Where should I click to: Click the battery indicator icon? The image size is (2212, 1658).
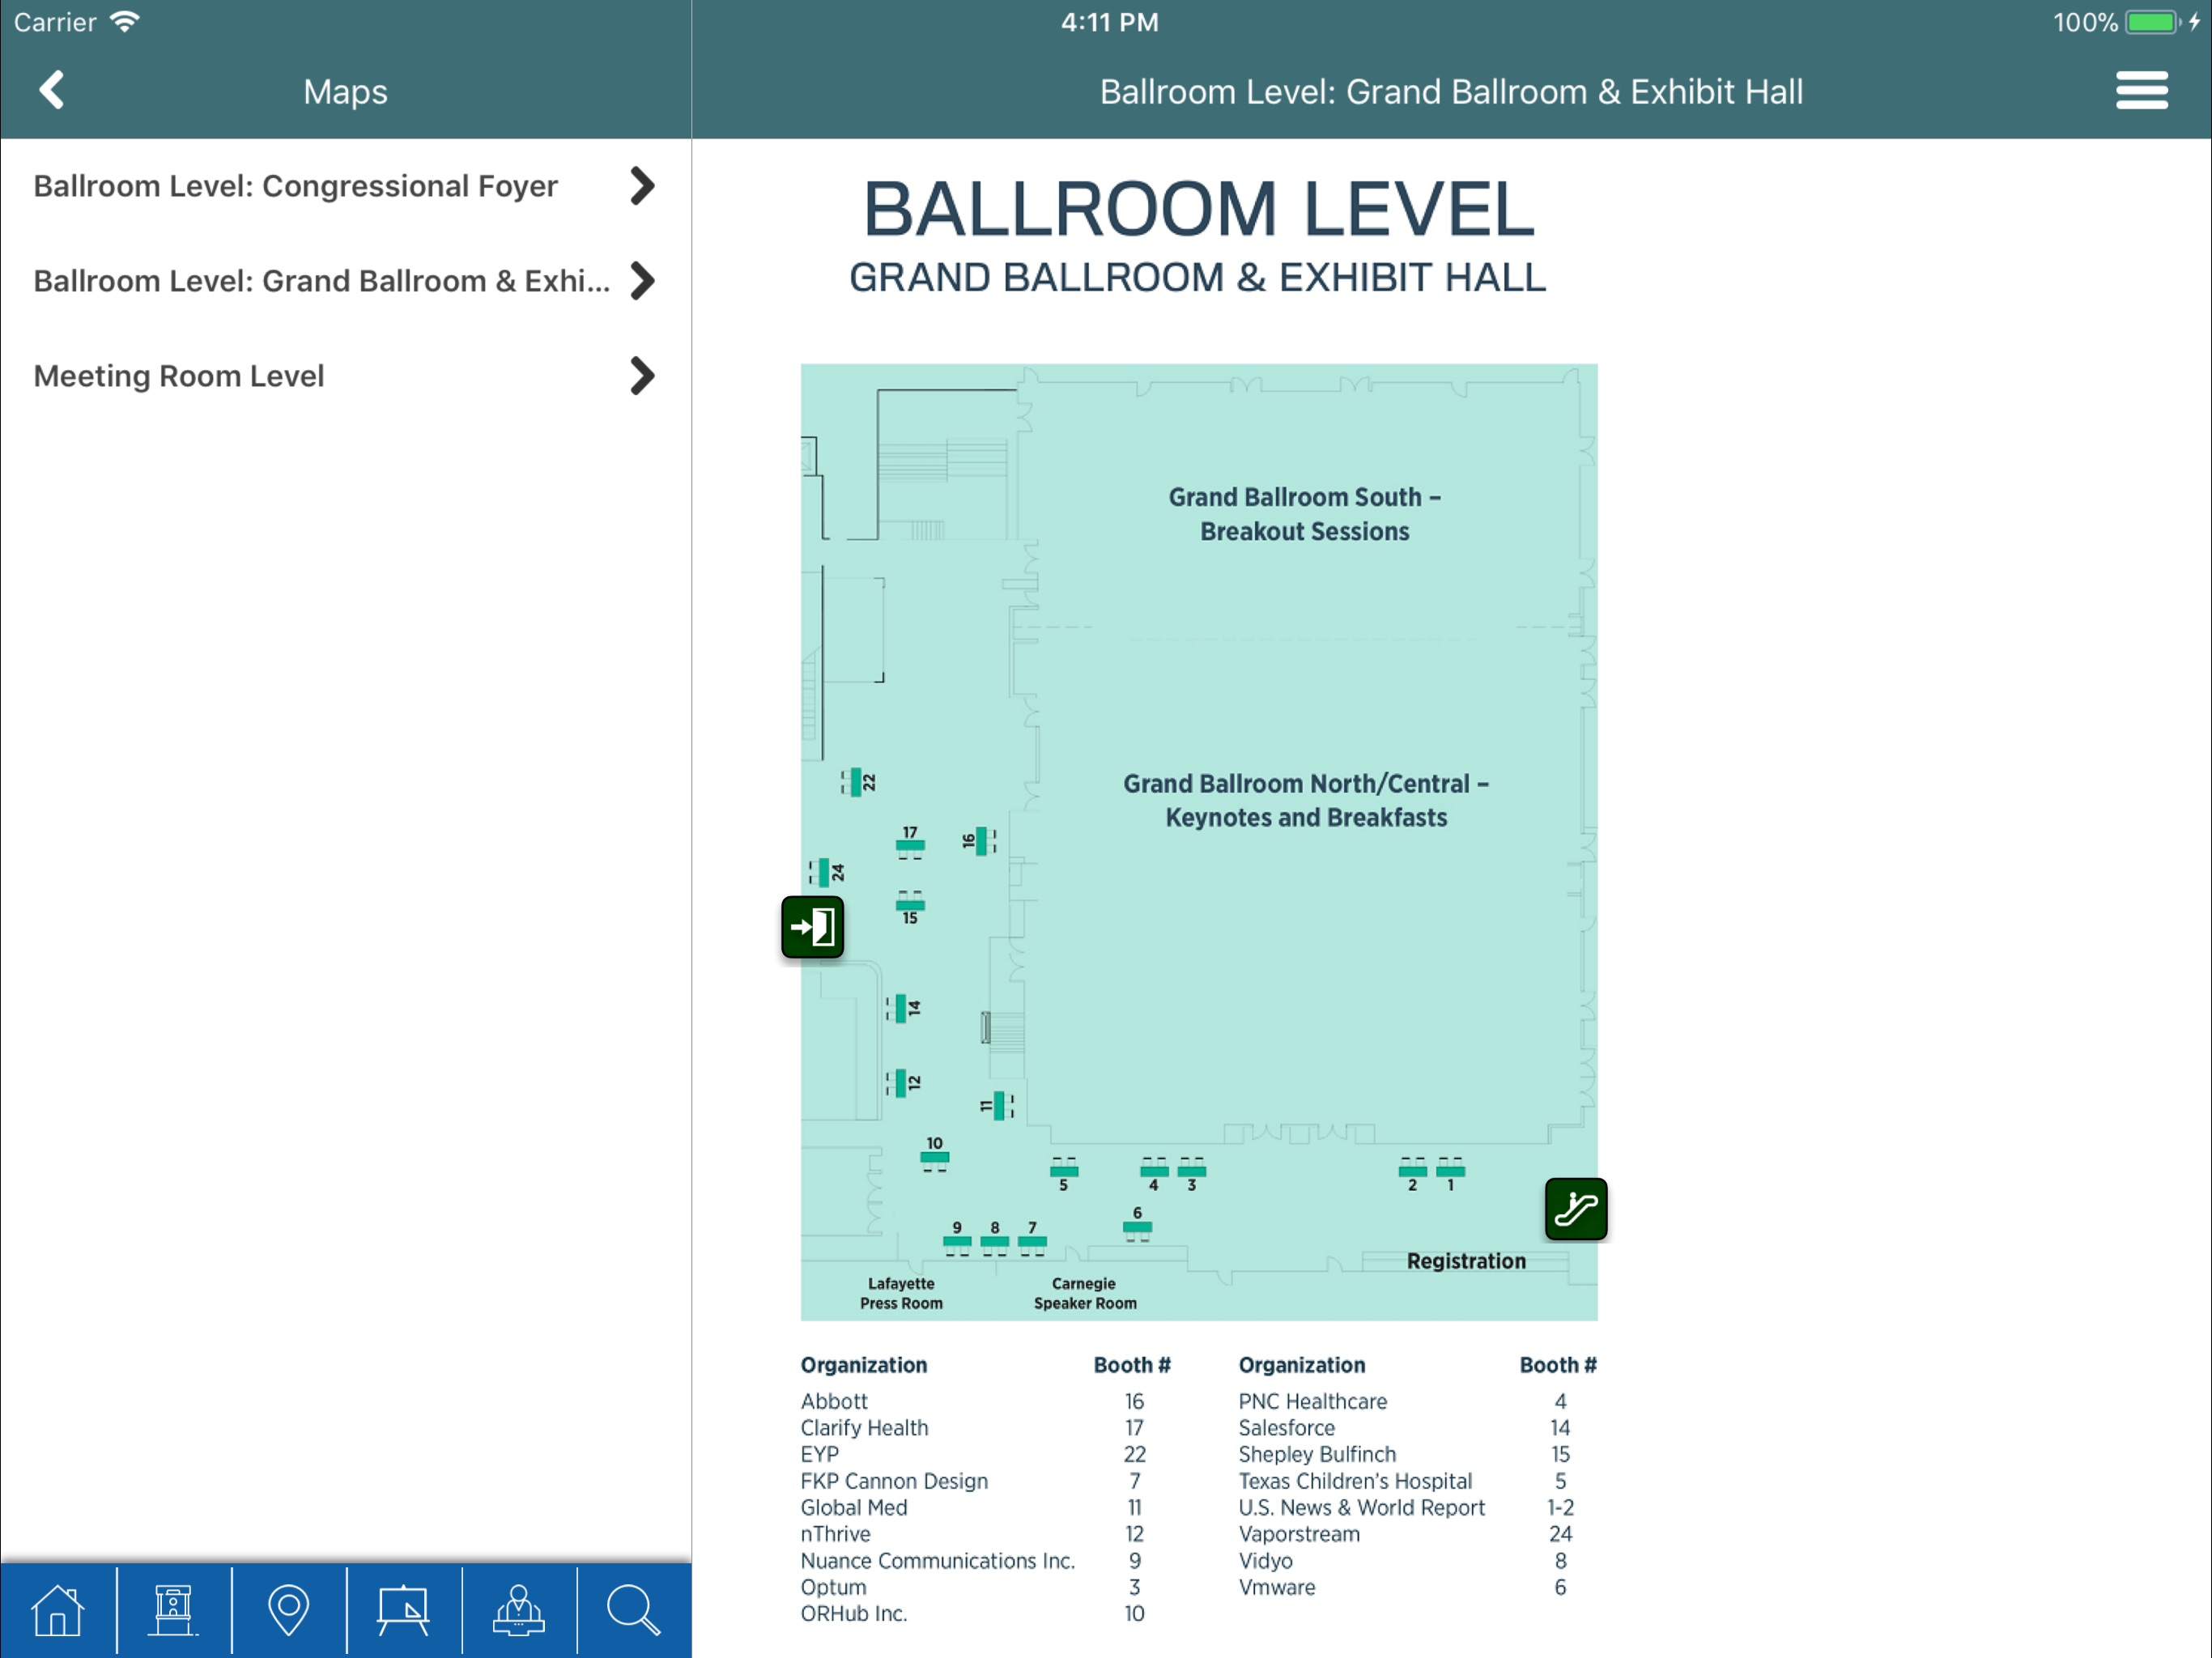pos(2153,22)
